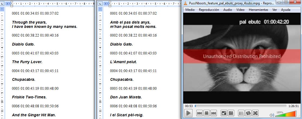Show the VLC playlist

click(241, 113)
